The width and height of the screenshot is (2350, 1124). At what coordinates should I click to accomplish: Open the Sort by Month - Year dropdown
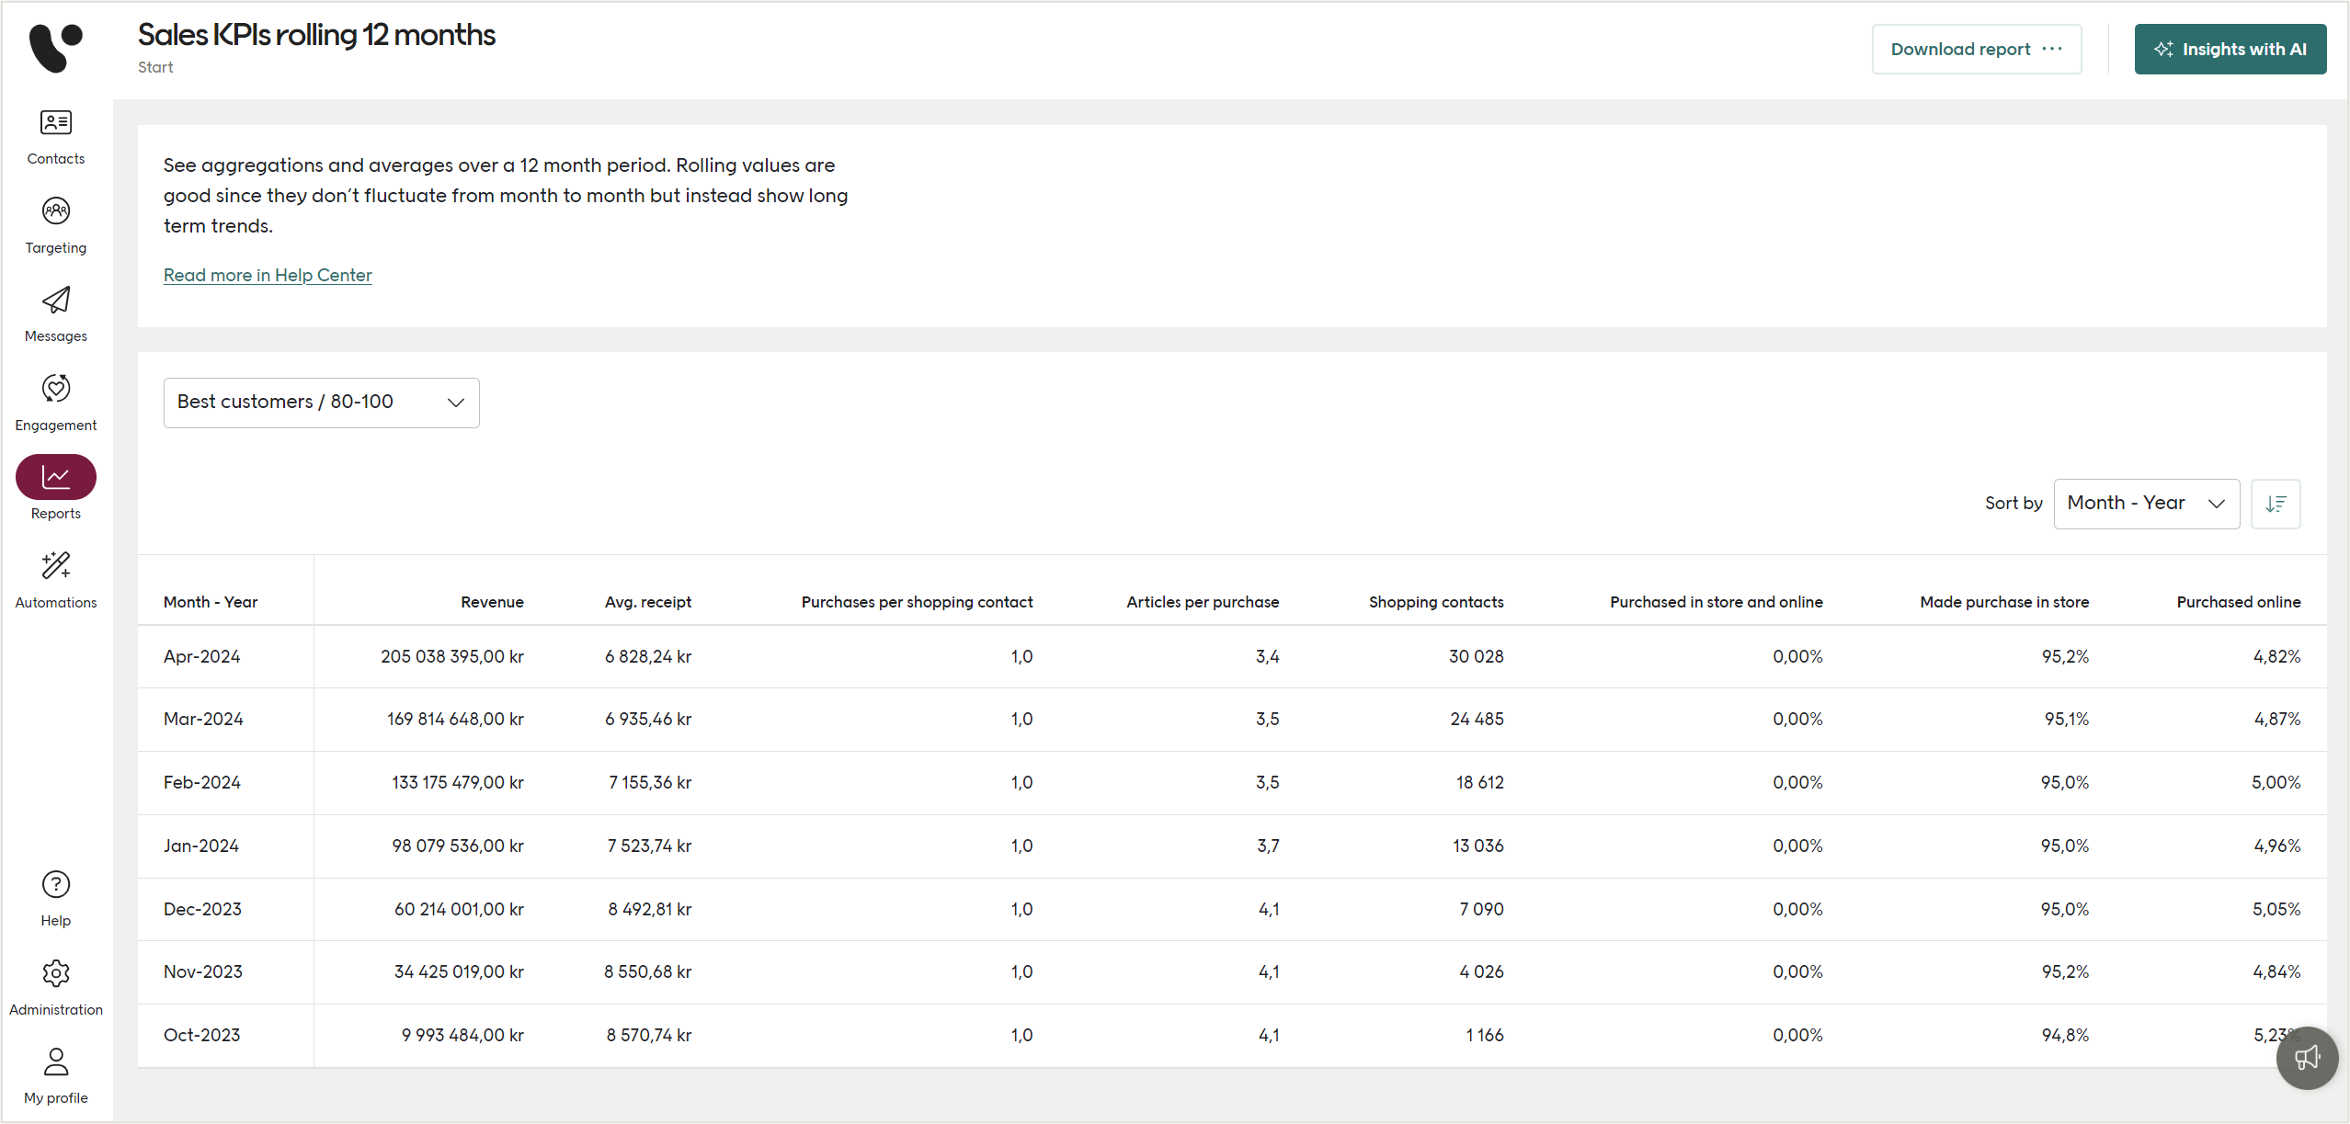click(x=2147, y=503)
